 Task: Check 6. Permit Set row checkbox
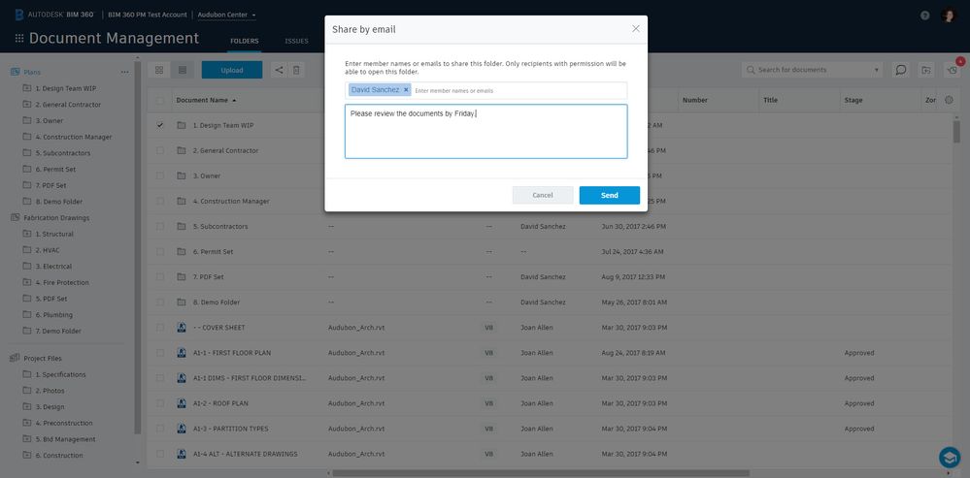click(x=160, y=251)
